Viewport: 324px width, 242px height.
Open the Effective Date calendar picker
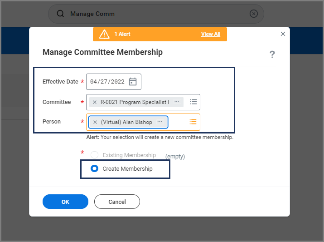click(133, 82)
